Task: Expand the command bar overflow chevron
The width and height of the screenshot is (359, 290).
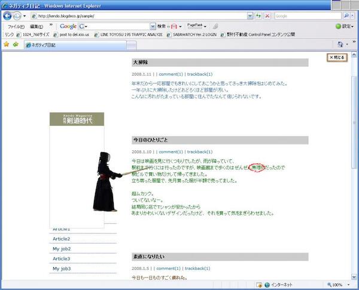Action: [x=354, y=42]
